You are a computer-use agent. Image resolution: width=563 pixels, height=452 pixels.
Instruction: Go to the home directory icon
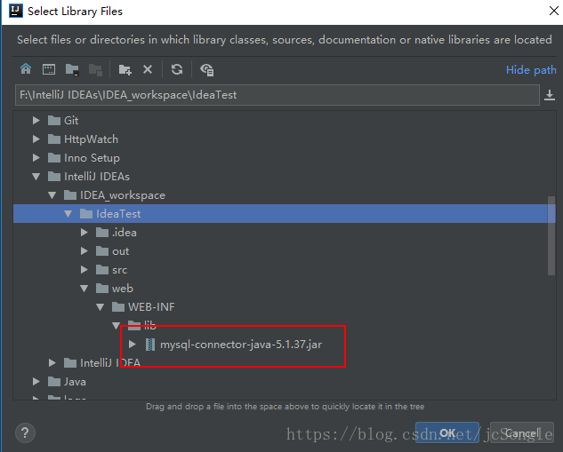[x=26, y=69]
